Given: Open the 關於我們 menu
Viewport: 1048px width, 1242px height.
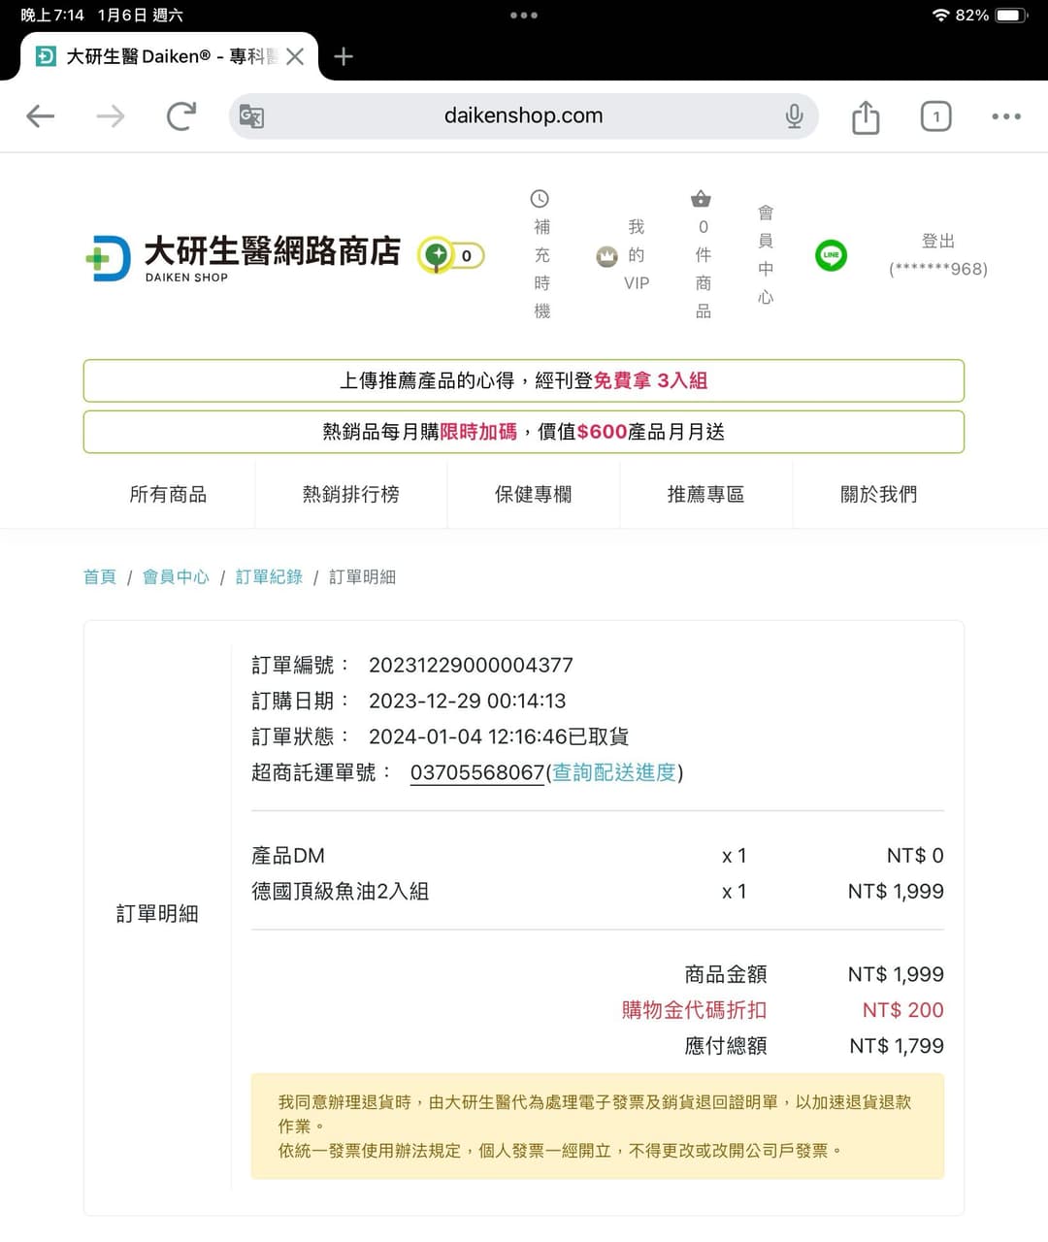Looking at the screenshot, I should pos(879,494).
